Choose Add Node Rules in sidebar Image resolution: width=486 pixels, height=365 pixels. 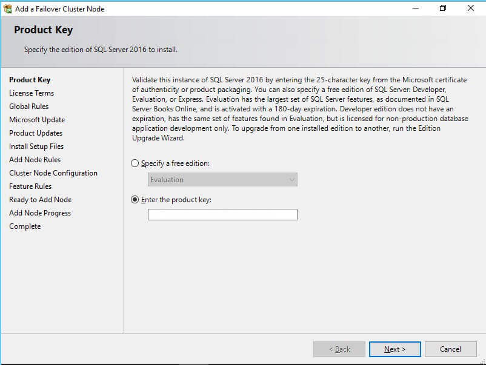pos(35,160)
